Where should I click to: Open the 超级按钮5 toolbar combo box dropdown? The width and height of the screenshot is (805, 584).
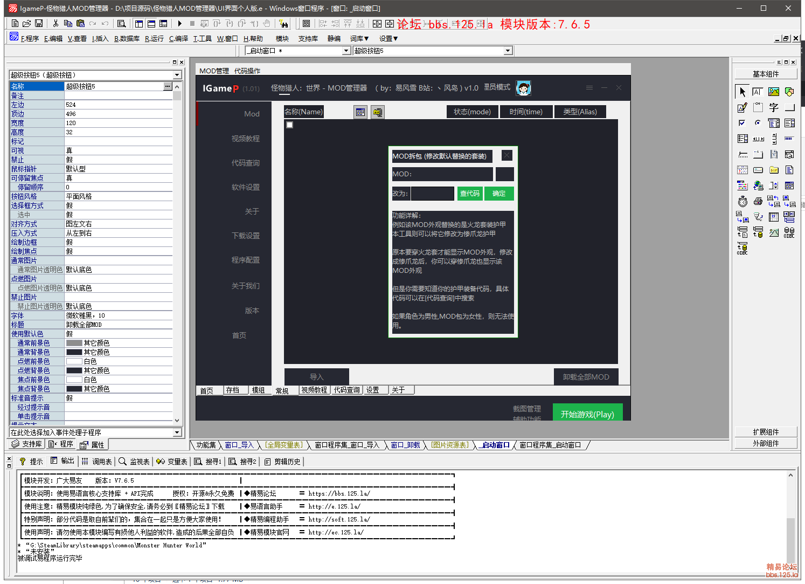click(x=508, y=51)
